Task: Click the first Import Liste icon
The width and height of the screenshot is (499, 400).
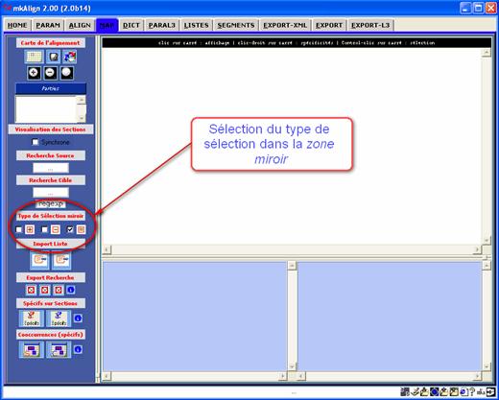Action: [40, 260]
